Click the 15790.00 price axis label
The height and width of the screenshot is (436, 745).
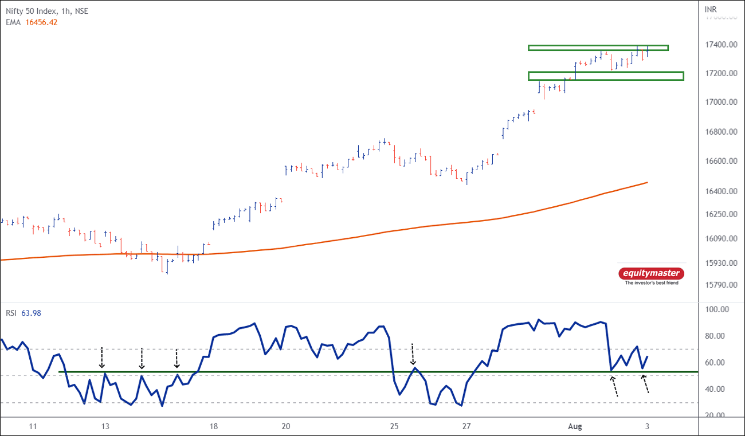pyautogui.click(x=720, y=285)
